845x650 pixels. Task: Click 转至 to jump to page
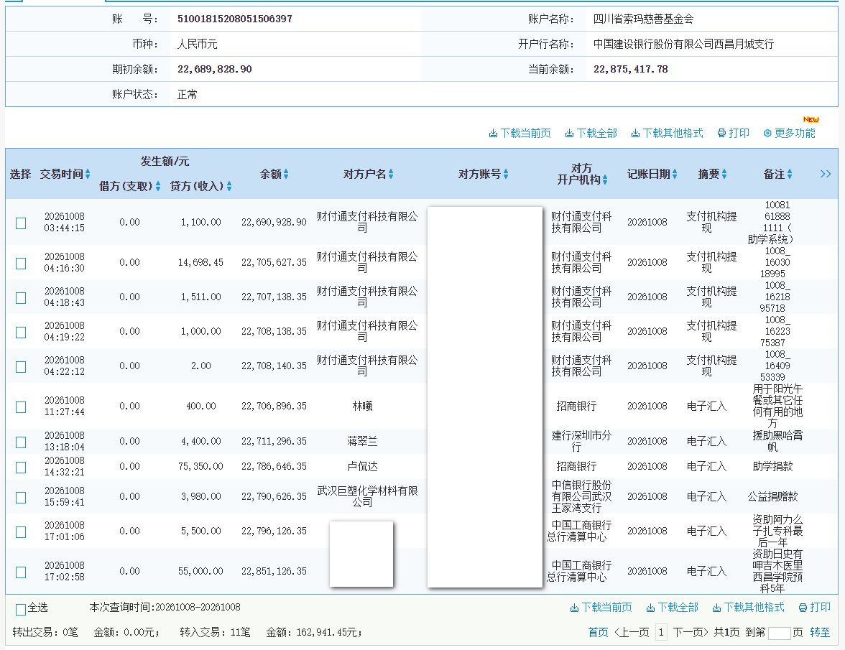coord(821,632)
